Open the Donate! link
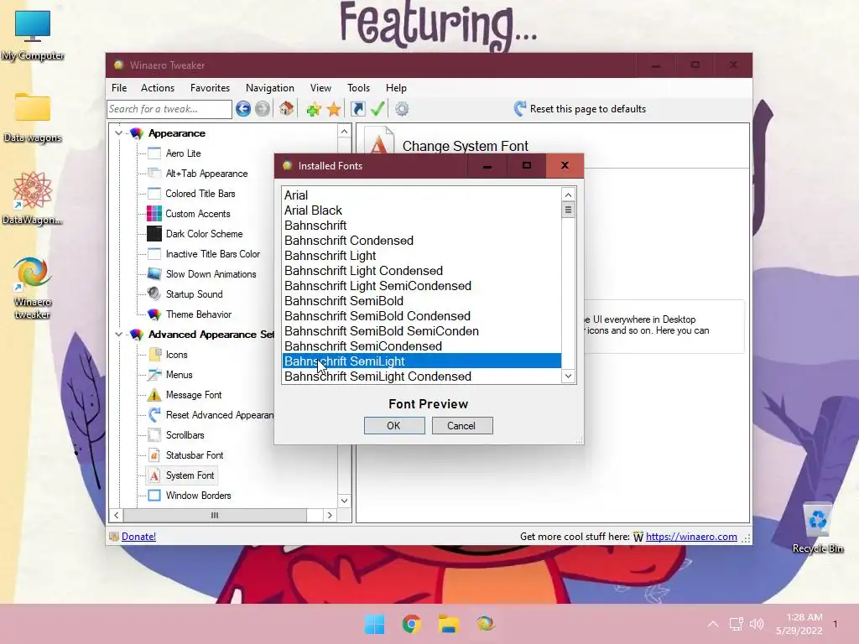 point(138,537)
